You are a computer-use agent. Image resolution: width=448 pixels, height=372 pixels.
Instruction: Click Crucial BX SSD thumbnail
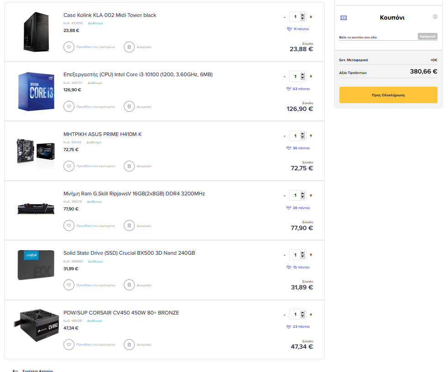click(36, 265)
